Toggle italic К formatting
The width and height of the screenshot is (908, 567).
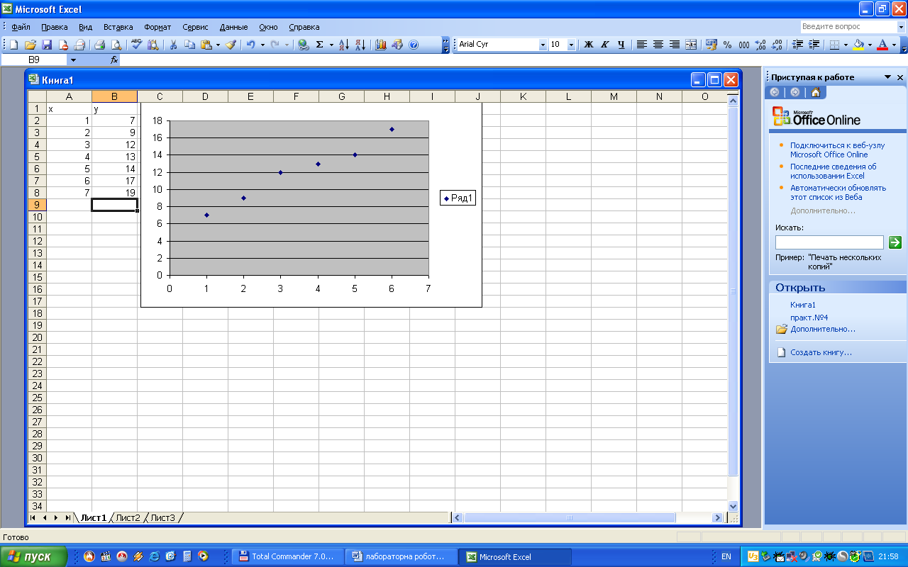click(604, 45)
